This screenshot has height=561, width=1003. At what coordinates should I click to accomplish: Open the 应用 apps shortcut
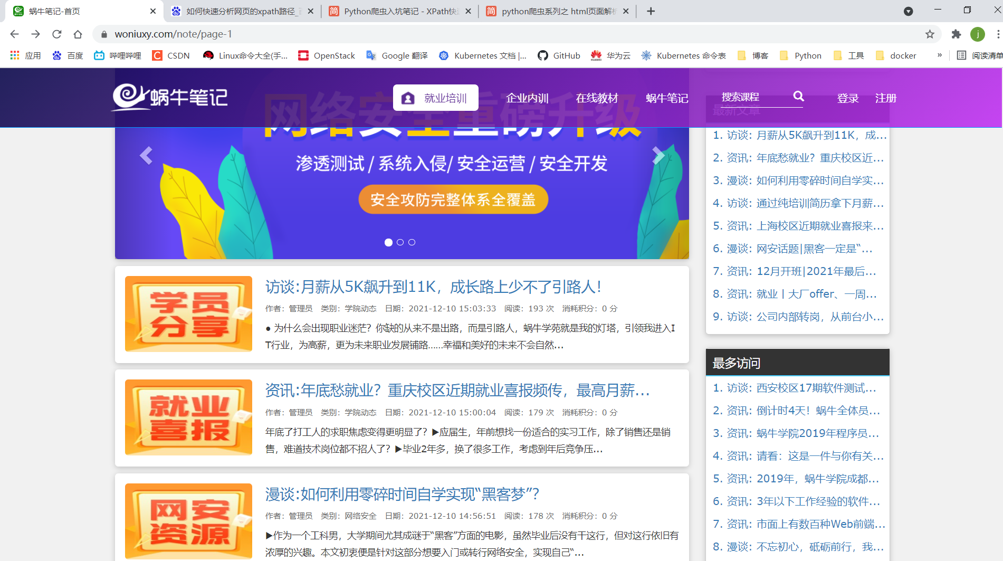pyautogui.click(x=25, y=55)
